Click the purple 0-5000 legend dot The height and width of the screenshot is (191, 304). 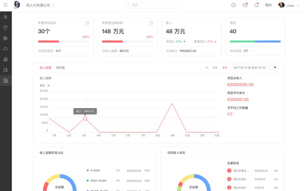pos(88,170)
